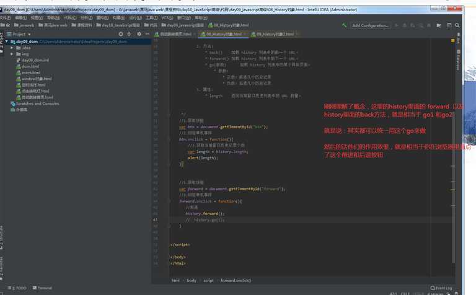Open Search Everywhere magnifier icon
The width and height of the screenshot is (476, 295).
click(x=457, y=25)
